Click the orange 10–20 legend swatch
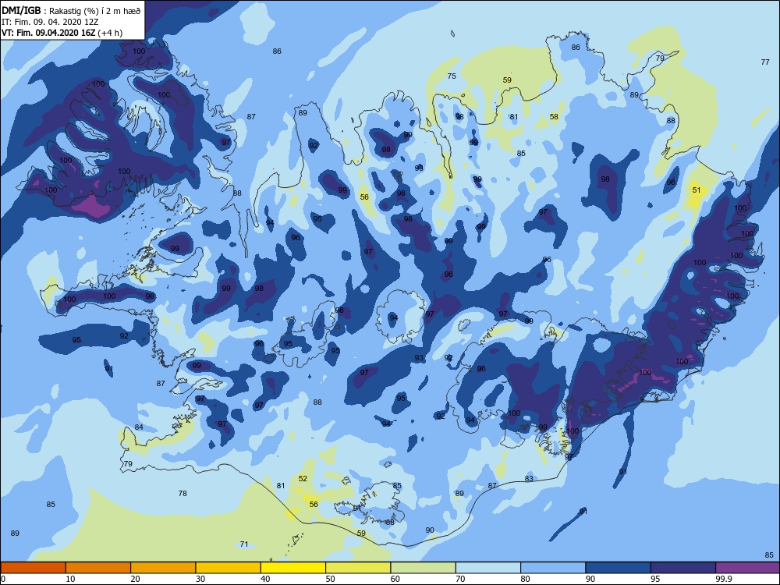780x585 pixels. [98, 568]
